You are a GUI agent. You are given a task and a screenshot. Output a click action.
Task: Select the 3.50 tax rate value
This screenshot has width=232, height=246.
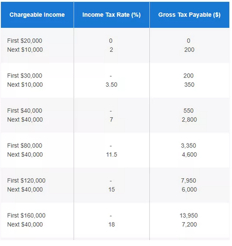click(111, 85)
